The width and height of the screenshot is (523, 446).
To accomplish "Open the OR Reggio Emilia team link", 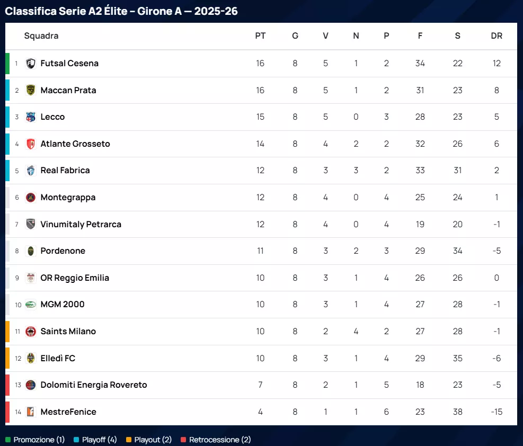I will tap(75, 278).
